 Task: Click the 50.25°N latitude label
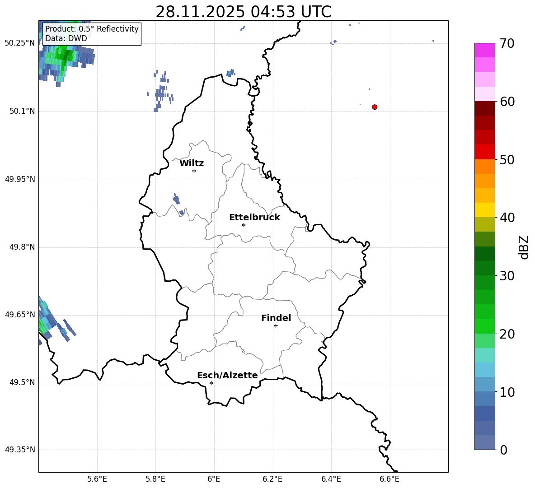pos(20,43)
